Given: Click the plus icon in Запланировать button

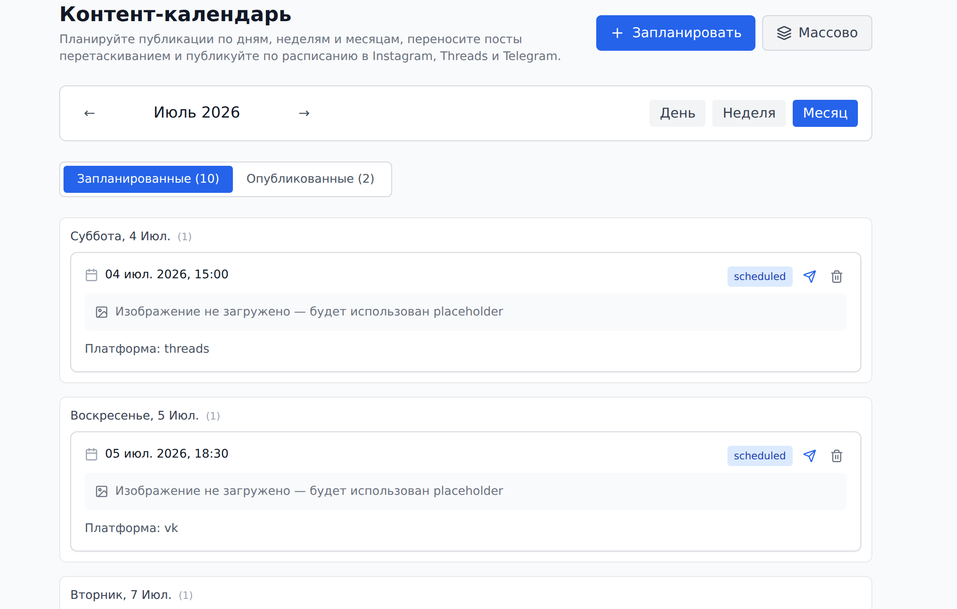Looking at the screenshot, I should point(617,33).
